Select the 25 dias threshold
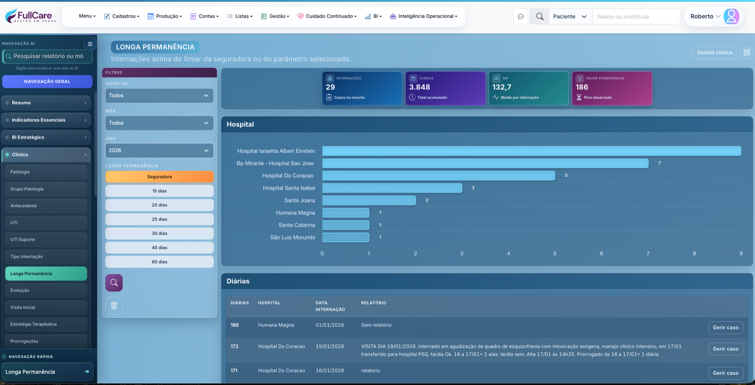Image resolution: width=755 pixels, height=385 pixels. click(159, 219)
